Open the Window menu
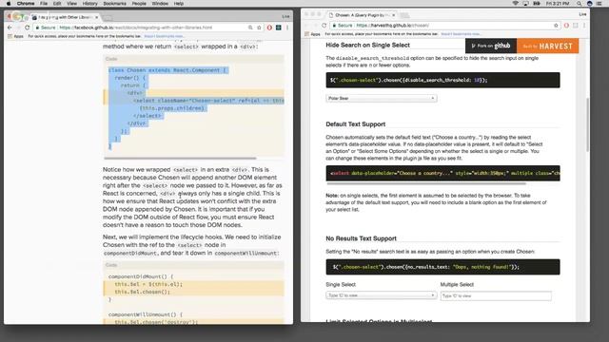 click(x=160, y=4)
